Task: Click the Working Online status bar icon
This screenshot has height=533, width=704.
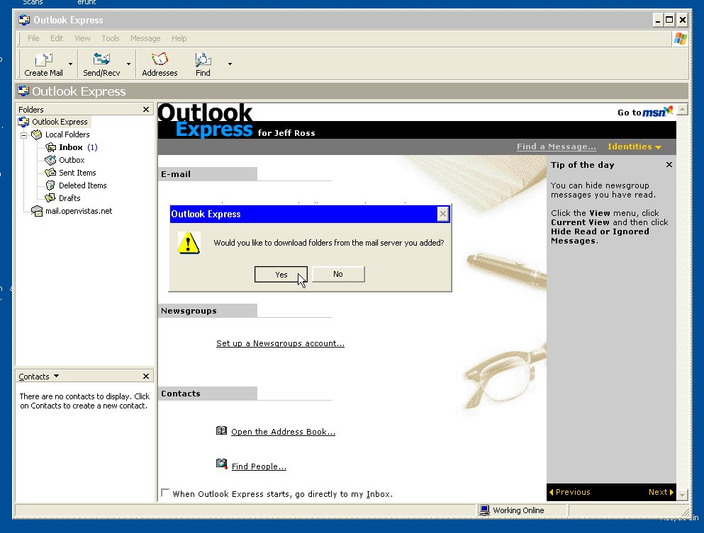Action: (484, 510)
